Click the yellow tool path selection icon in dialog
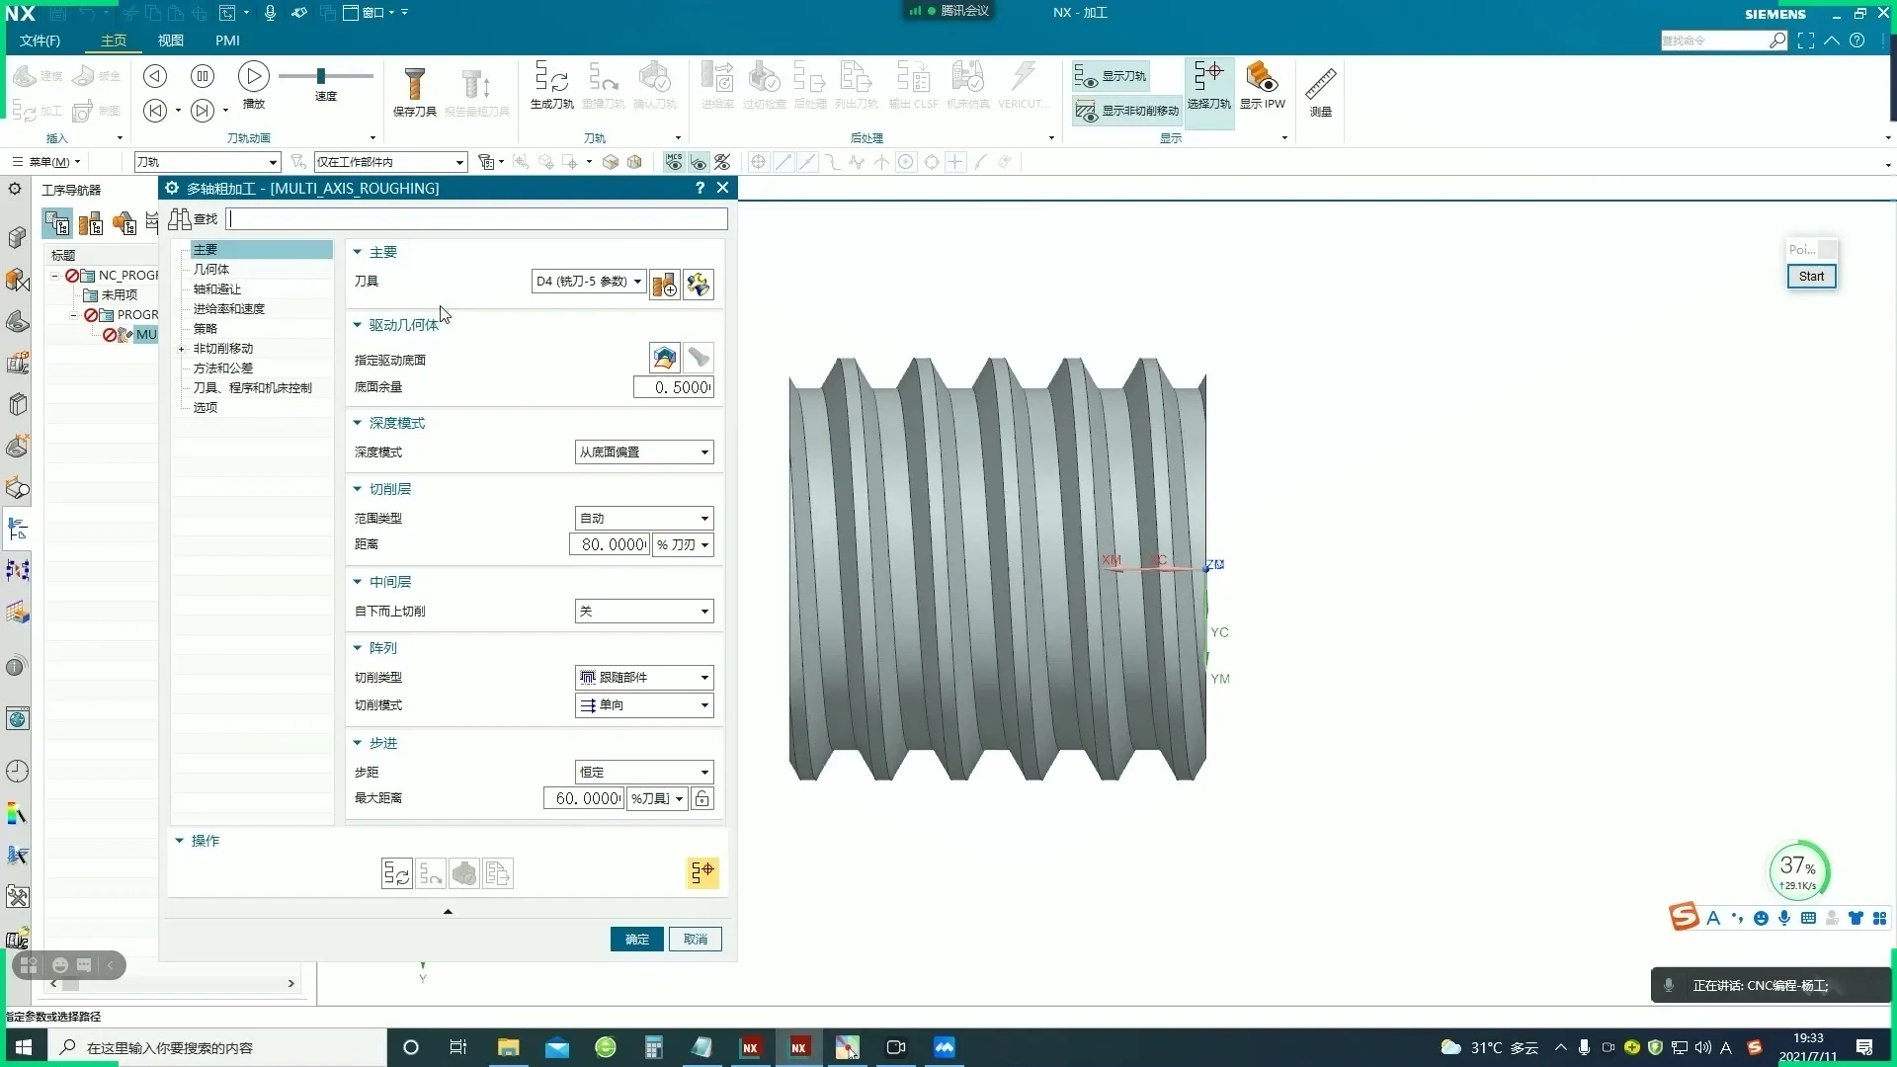Viewport: 1897px width, 1067px height. (x=702, y=873)
